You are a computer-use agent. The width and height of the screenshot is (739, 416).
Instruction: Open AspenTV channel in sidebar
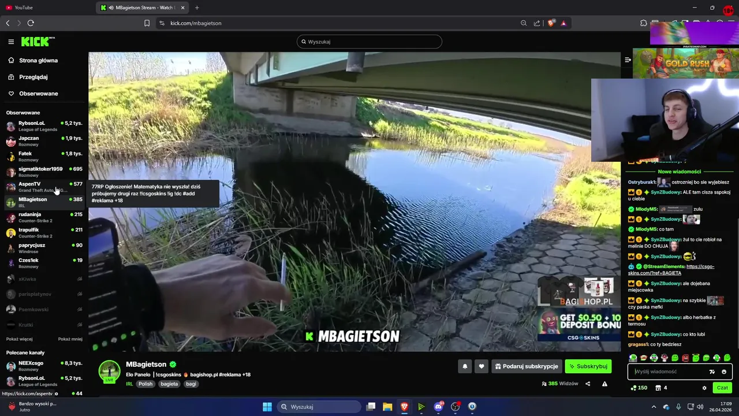44,187
